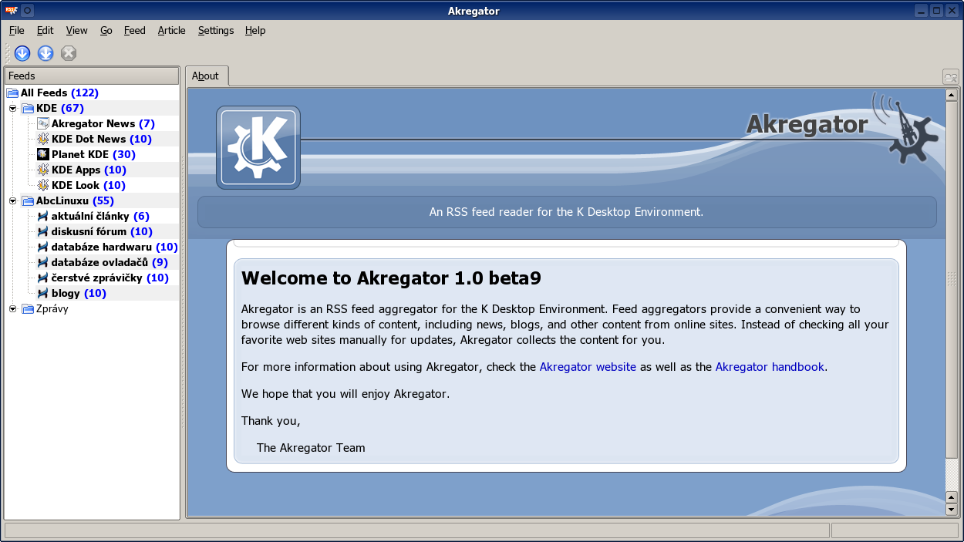Open the Go menu

tap(106, 30)
